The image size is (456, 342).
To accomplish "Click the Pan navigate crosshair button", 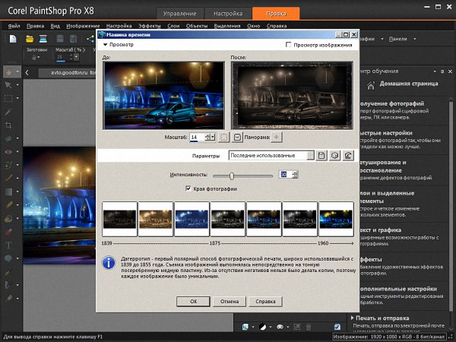I will tap(277, 137).
